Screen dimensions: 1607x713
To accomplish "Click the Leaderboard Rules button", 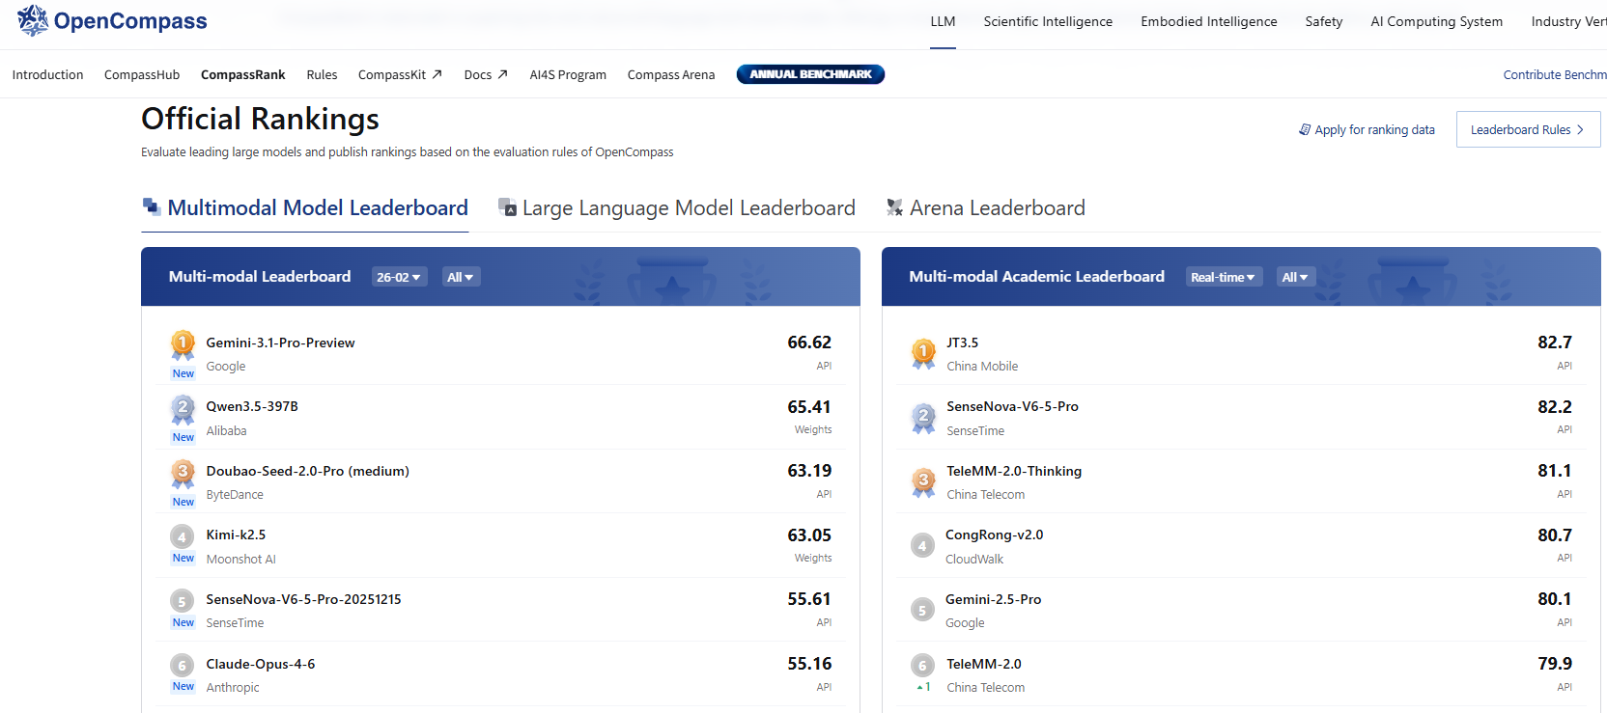I will pyautogui.click(x=1528, y=129).
